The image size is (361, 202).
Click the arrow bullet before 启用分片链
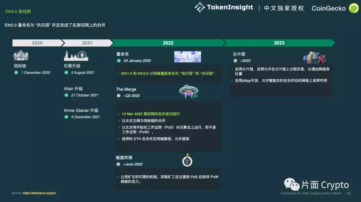[x=233, y=70]
